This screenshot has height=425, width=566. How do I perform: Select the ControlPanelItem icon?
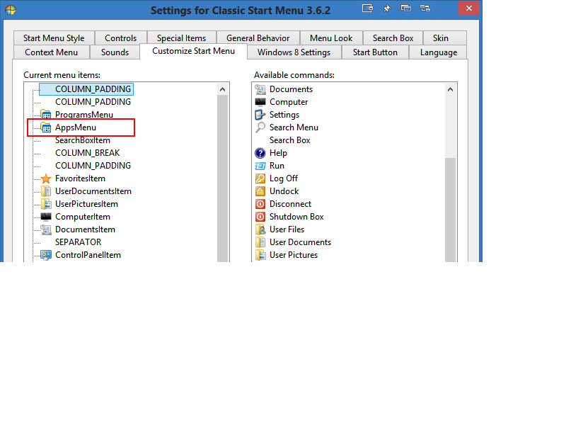[46, 255]
